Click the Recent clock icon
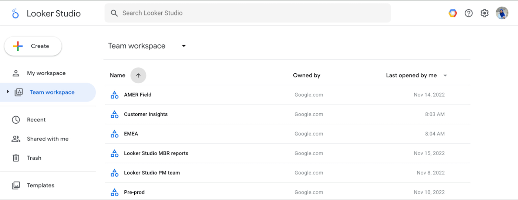 pyautogui.click(x=16, y=120)
